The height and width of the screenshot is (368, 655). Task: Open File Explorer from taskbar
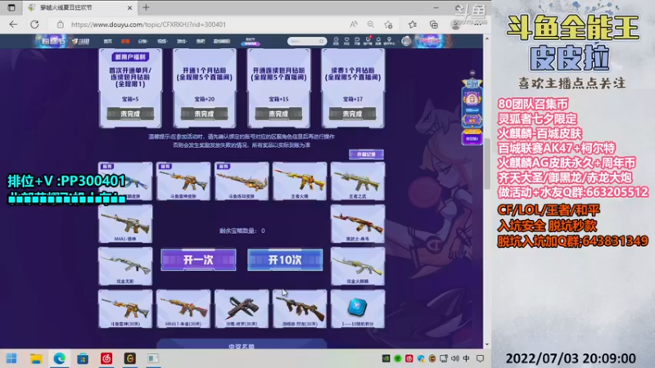36,358
